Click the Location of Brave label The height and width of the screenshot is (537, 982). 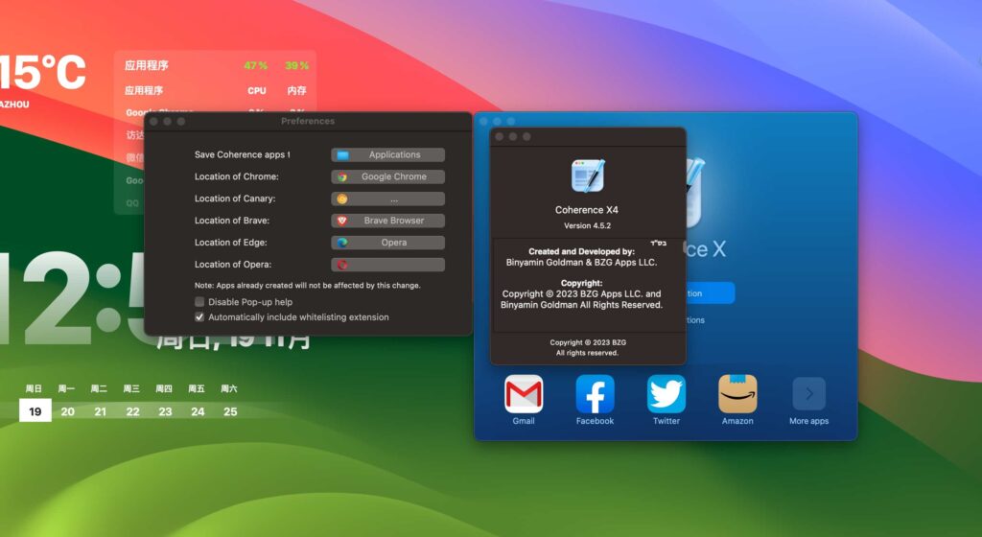[232, 221]
